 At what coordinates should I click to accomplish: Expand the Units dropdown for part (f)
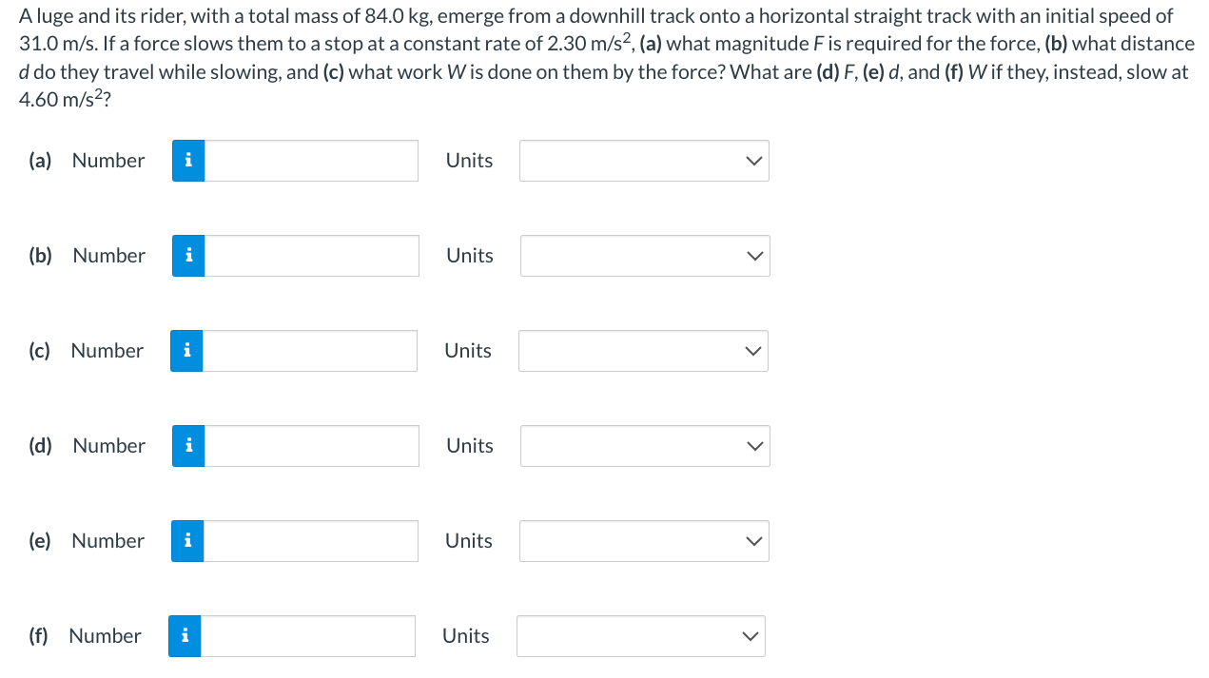click(641, 636)
